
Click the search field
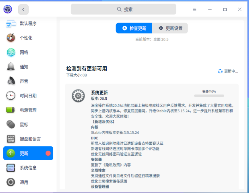pyautogui.click(x=123, y=9)
